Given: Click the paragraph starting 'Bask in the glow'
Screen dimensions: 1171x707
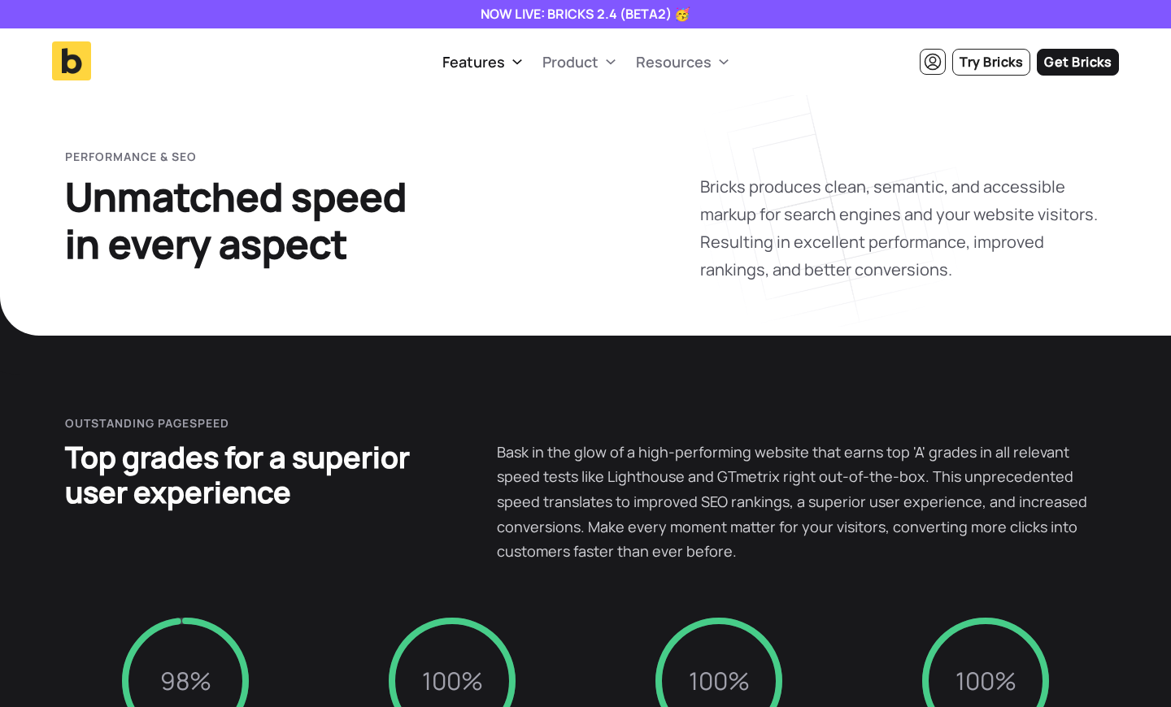Looking at the screenshot, I should point(793,502).
